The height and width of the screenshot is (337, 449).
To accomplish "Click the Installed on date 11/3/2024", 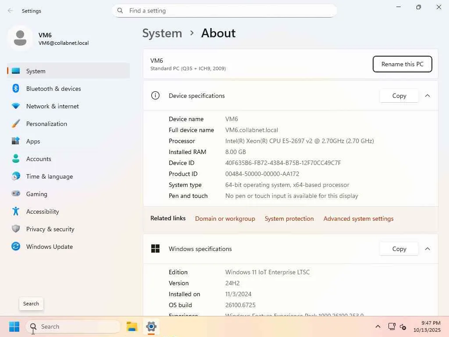I will tap(238, 294).
